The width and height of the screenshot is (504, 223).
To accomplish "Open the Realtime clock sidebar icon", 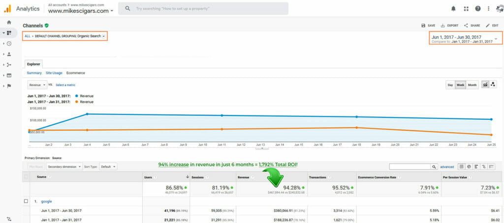I will (9, 43).
